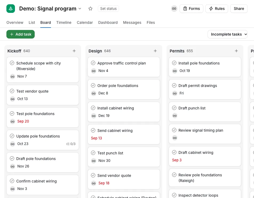The image size is (254, 198).
Task: Mark Confirm cabinet wiring complete
Action: coord(12,181)
